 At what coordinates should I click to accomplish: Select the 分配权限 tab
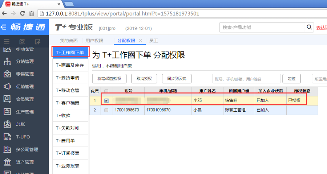click(126, 41)
